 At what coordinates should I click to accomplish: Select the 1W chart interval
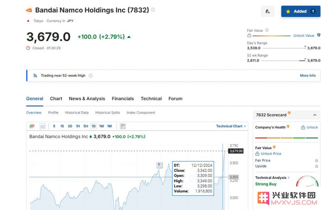tap(102, 126)
